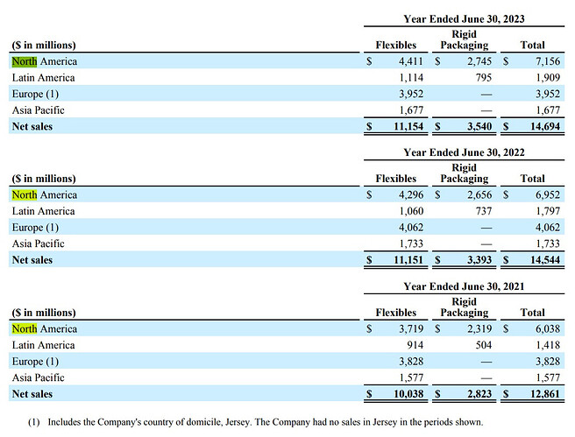Select the Net sales label in 2021 table

[x=32, y=394]
